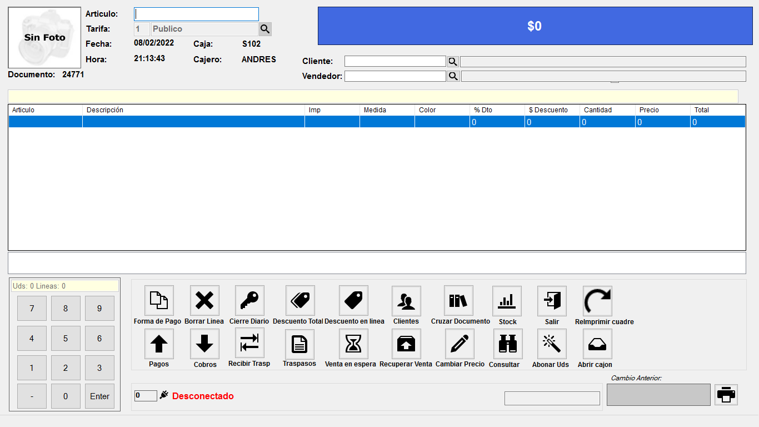Viewport: 759px width, 427px height.
Task: Open the cash drawer with Abrir cajon
Action: pyautogui.click(x=597, y=344)
